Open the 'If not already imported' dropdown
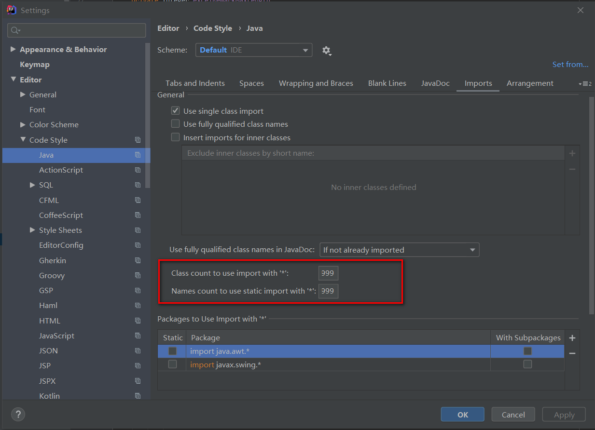 click(400, 250)
